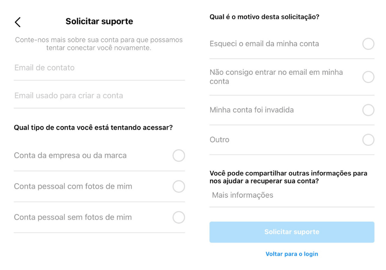386x270 pixels.
Task: Click the back arrow to return
Action: click(17, 22)
